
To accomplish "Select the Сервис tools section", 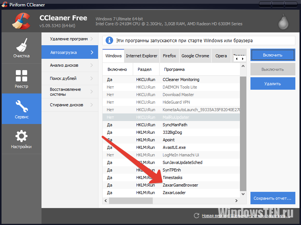I will (x=21, y=109).
